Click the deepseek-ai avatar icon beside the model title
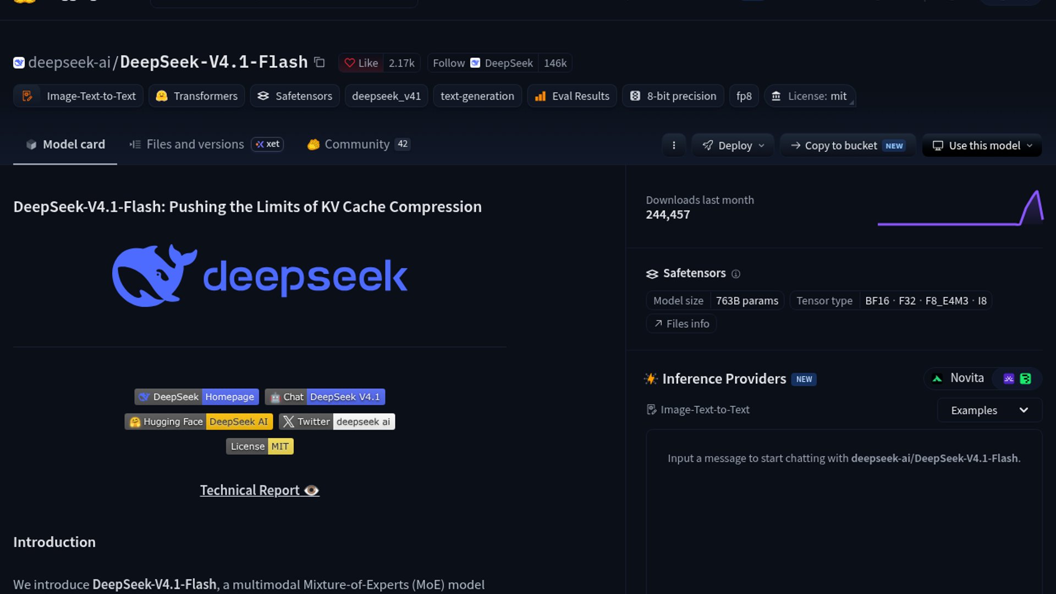Screen dimensions: 1056x594 19,63
